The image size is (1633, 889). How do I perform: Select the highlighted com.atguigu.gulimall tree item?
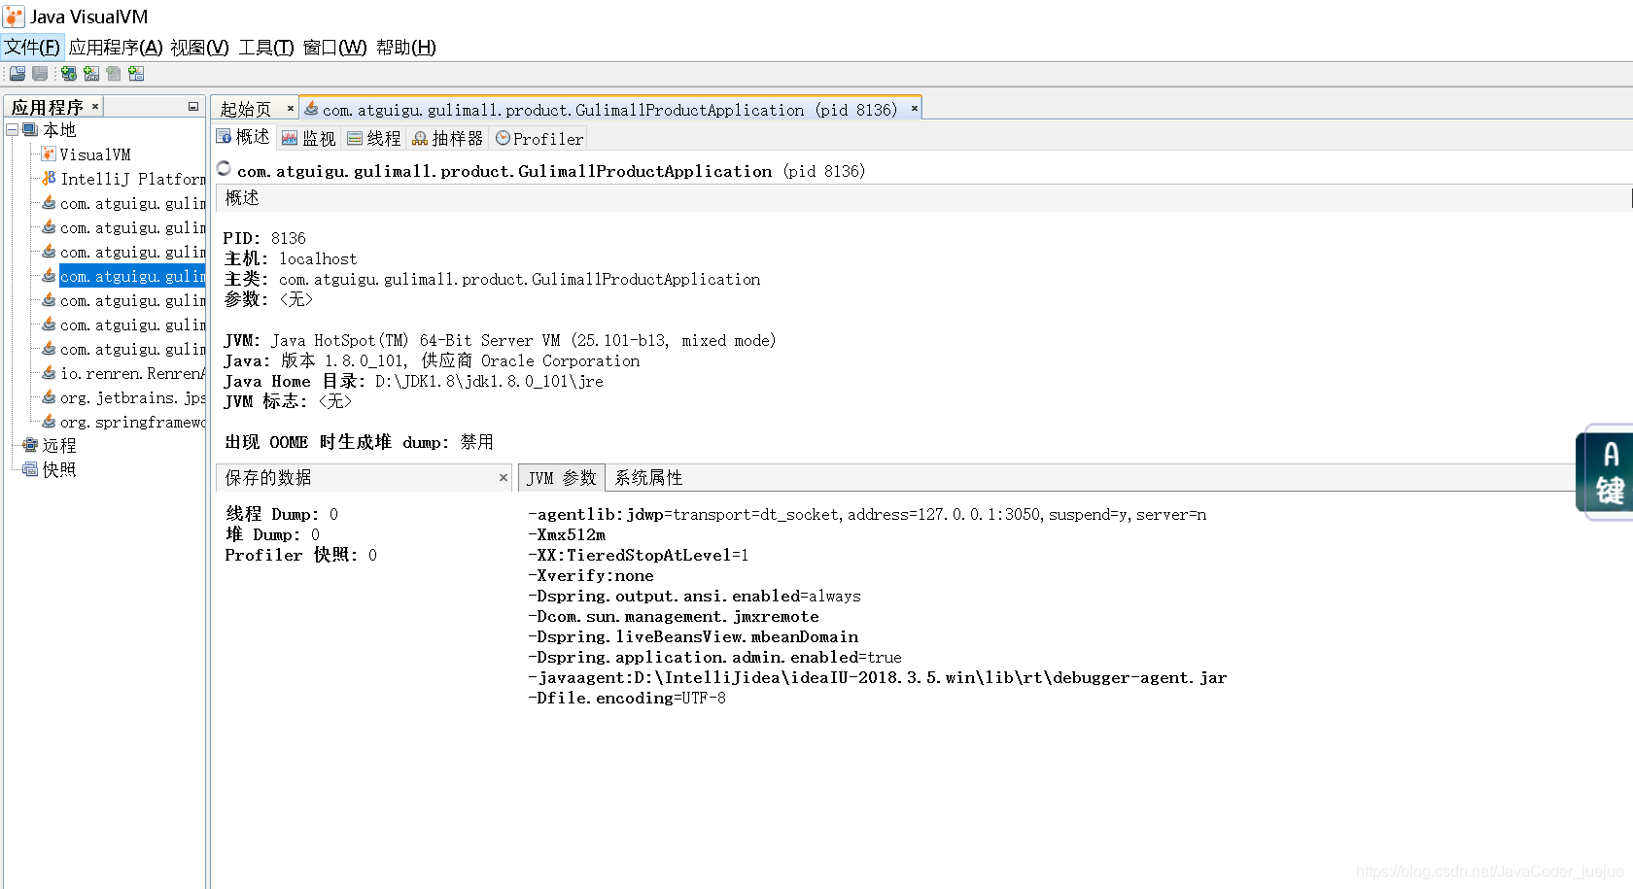point(133,276)
